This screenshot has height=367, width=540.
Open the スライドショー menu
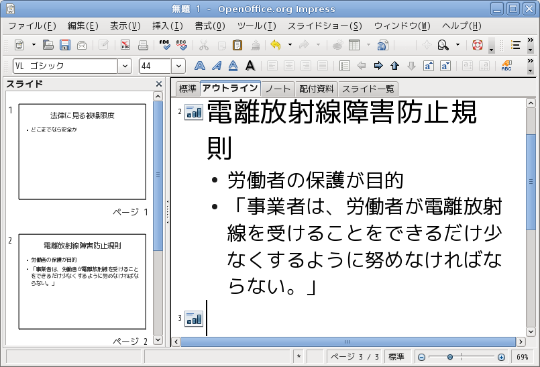[x=325, y=26]
